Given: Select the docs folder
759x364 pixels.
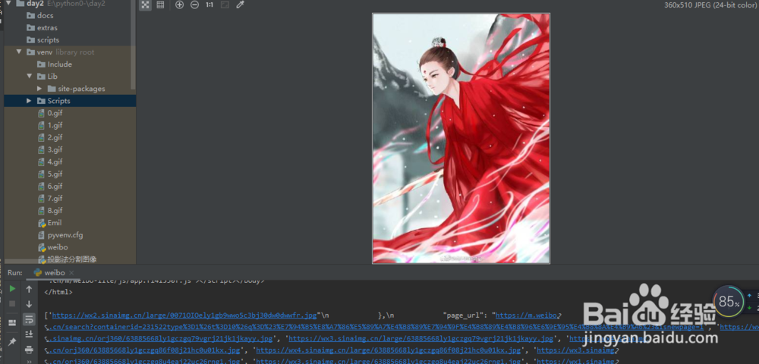Looking at the screenshot, I should click(45, 15).
